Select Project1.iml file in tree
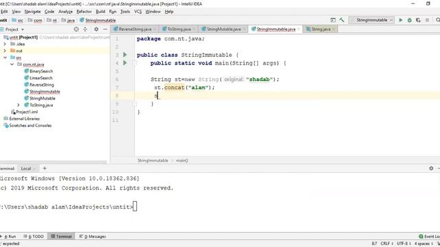Screen dimensions: 440x247 point(27,112)
